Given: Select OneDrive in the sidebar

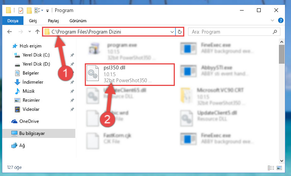Looking at the screenshot, I should [x=29, y=121].
